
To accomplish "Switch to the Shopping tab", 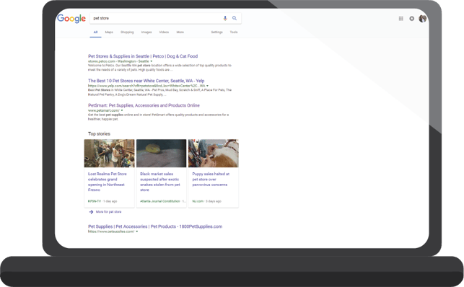I will coord(127,32).
